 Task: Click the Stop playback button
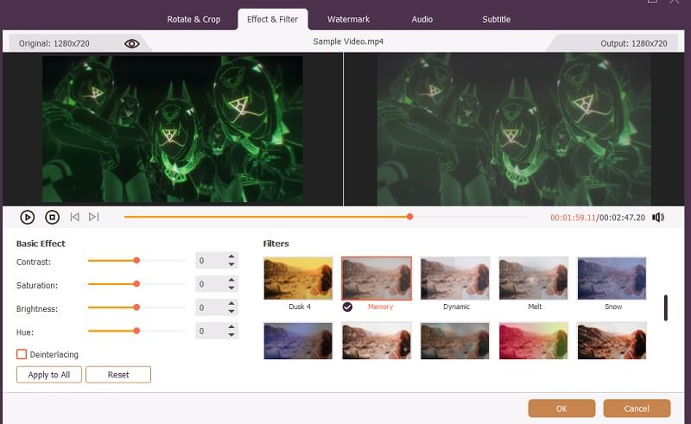coord(51,218)
